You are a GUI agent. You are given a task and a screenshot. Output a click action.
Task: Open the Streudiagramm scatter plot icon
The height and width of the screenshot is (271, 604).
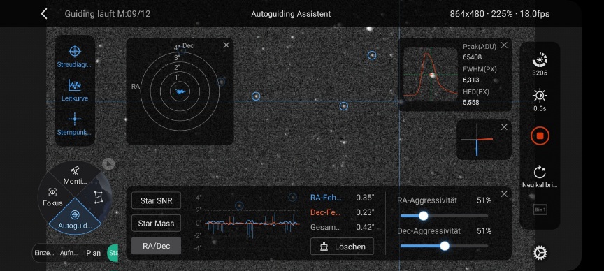tap(75, 51)
